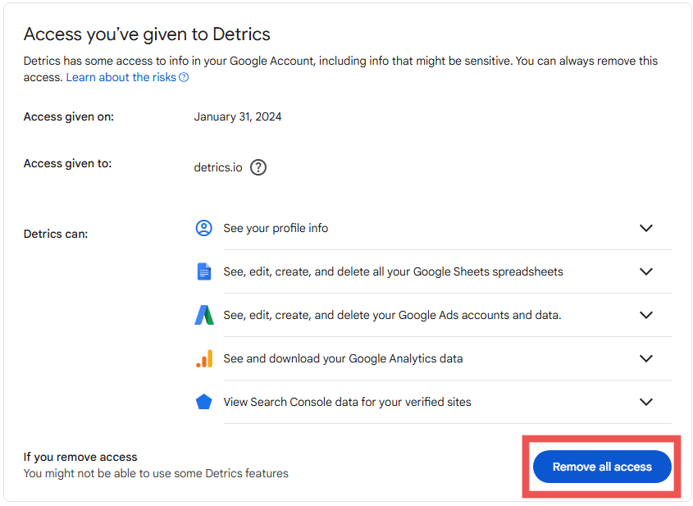
Task: Expand the Search Console data permission
Action: 646,402
